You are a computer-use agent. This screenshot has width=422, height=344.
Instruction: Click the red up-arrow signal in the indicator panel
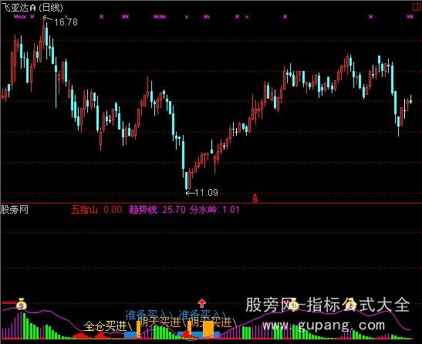[202, 303]
